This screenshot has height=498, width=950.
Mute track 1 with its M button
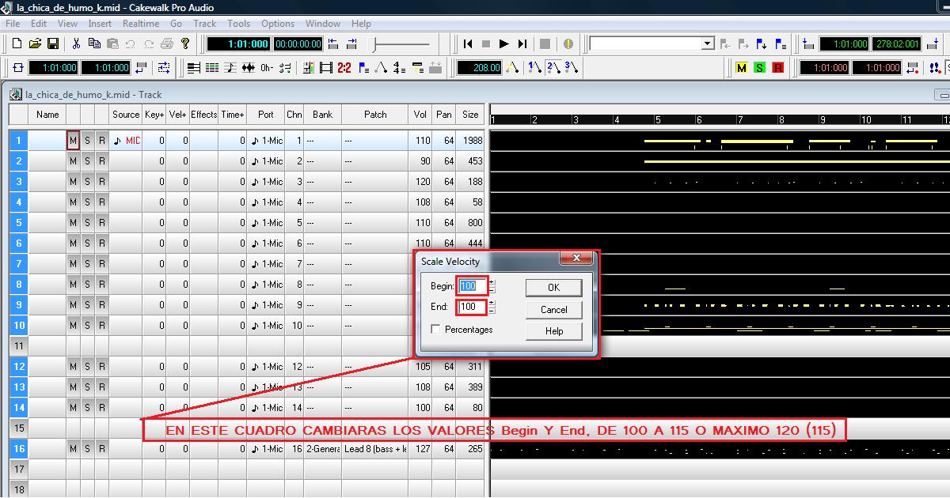pyautogui.click(x=73, y=141)
